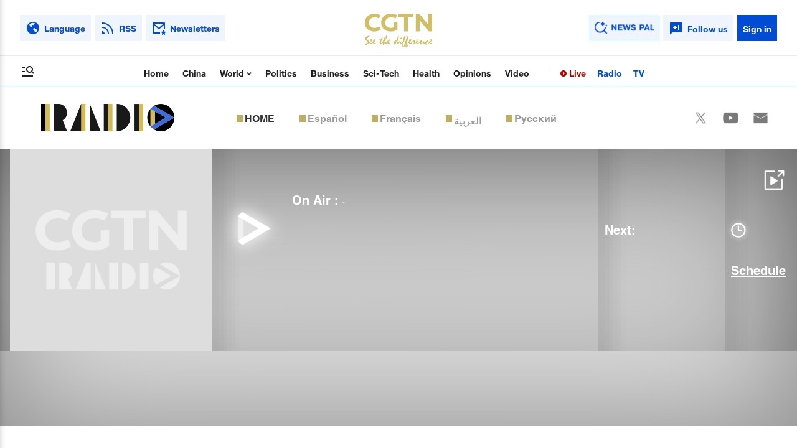
Task: Go to the Home nav item
Action: (x=156, y=73)
